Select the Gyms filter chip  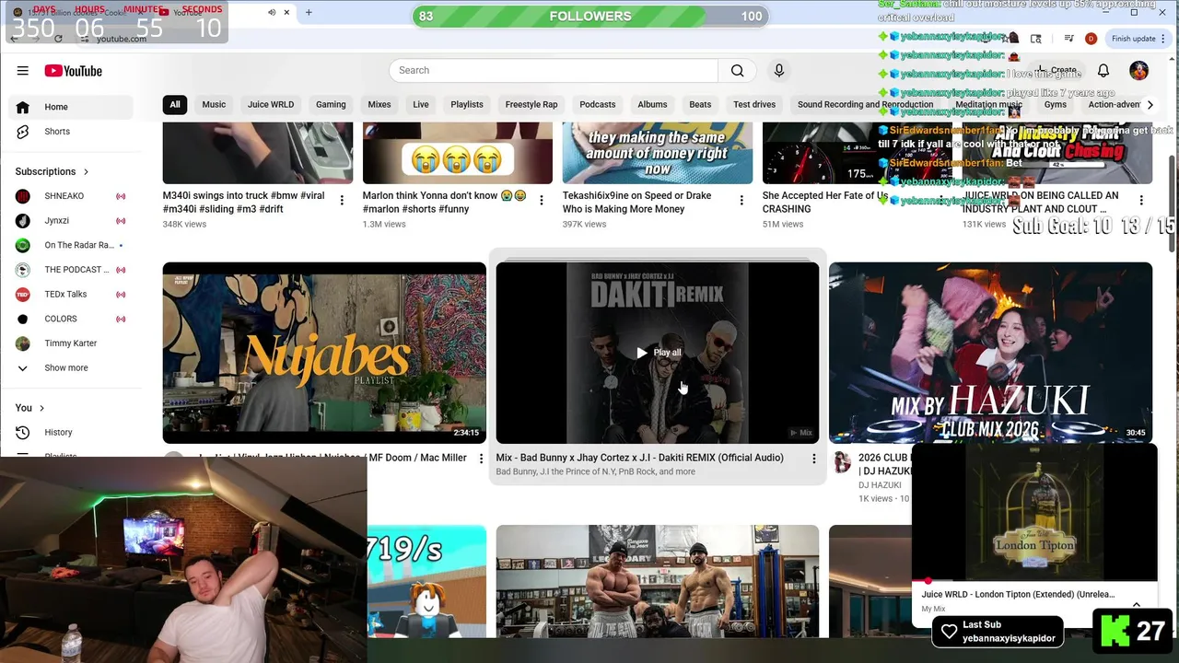[1056, 105]
